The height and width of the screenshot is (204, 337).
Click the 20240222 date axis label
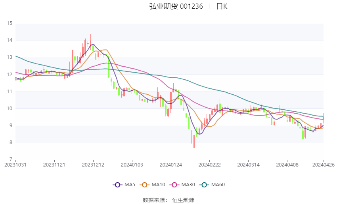point(210,165)
